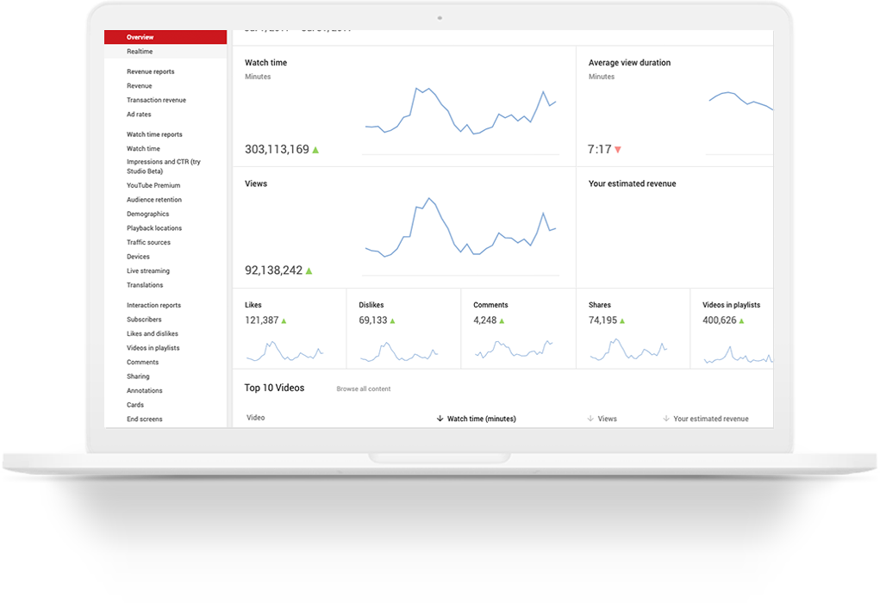Open Annotations report
The image size is (880, 603).
pyautogui.click(x=144, y=391)
